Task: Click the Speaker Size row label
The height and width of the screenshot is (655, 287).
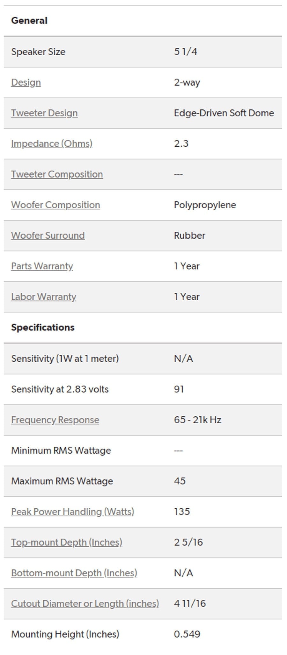Action: pos(38,52)
